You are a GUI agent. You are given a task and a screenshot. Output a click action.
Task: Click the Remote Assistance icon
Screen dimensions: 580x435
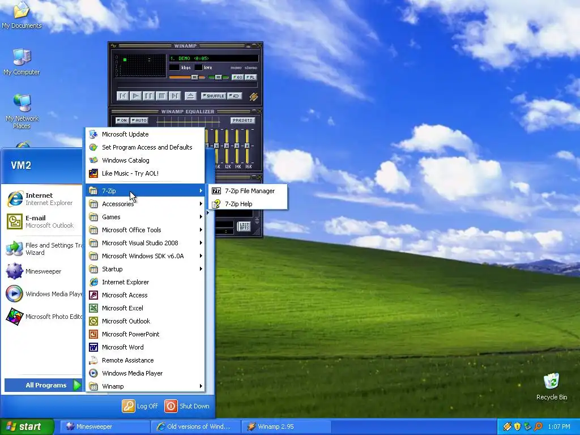(x=93, y=360)
